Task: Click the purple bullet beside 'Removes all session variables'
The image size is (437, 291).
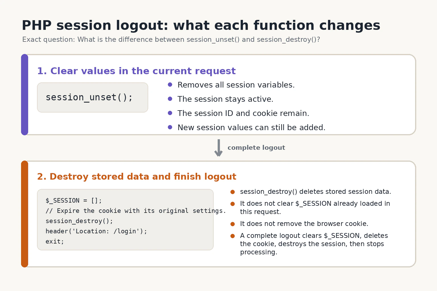Action: tap(170, 84)
